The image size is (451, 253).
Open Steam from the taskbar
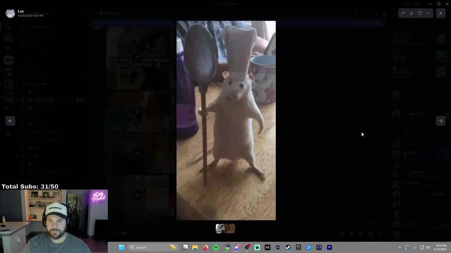pos(288,247)
